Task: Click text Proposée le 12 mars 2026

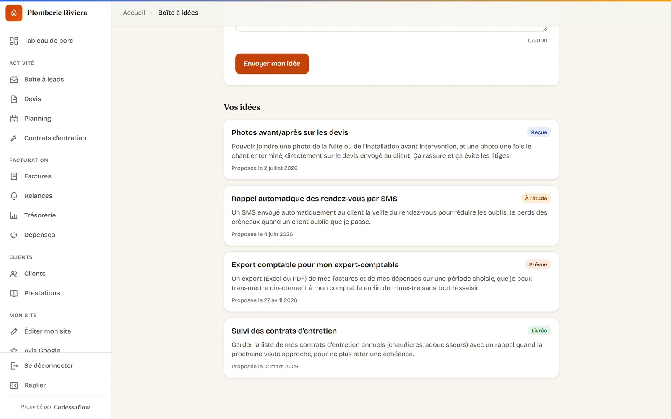Action: click(x=265, y=367)
